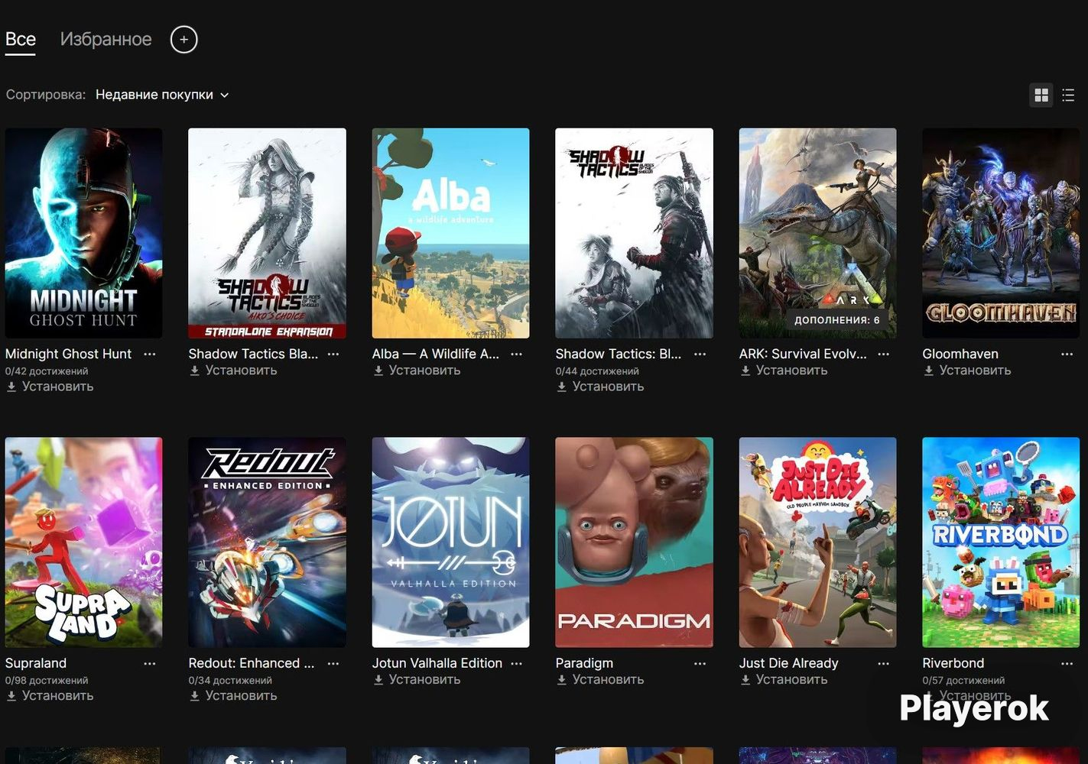Open more options for Redout Enhanced
The width and height of the screenshot is (1088, 764).
(333, 663)
